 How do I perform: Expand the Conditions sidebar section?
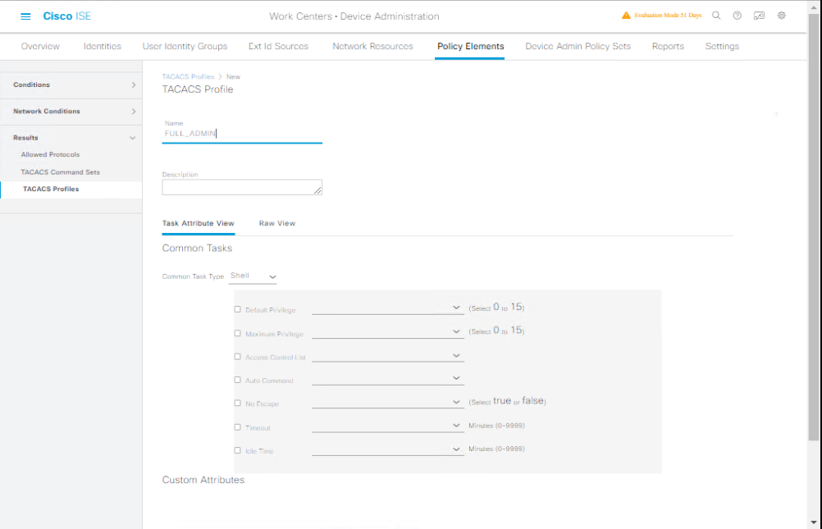tap(71, 85)
